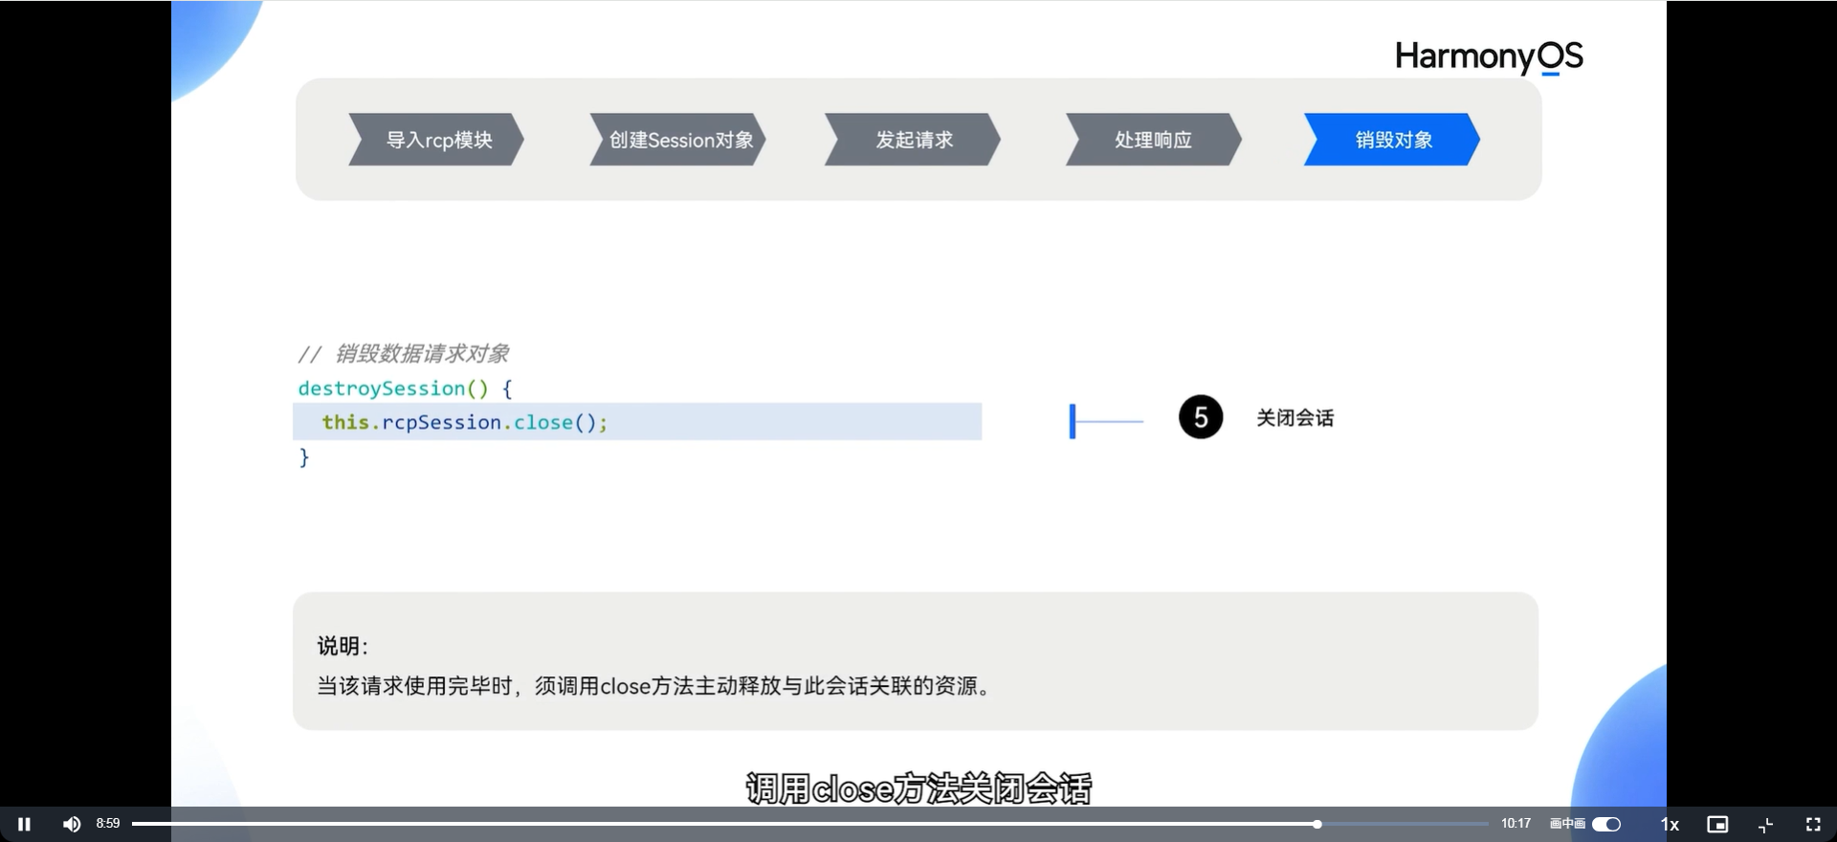Image resolution: width=1837 pixels, height=842 pixels.
Task: Open picture-in-picture mode icon
Action: click(x=1717, y=824)
